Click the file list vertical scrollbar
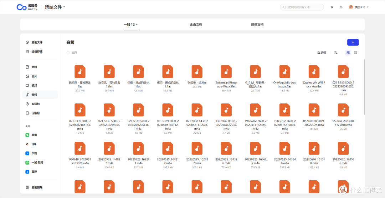385x198 pixels. coord(364,87)
